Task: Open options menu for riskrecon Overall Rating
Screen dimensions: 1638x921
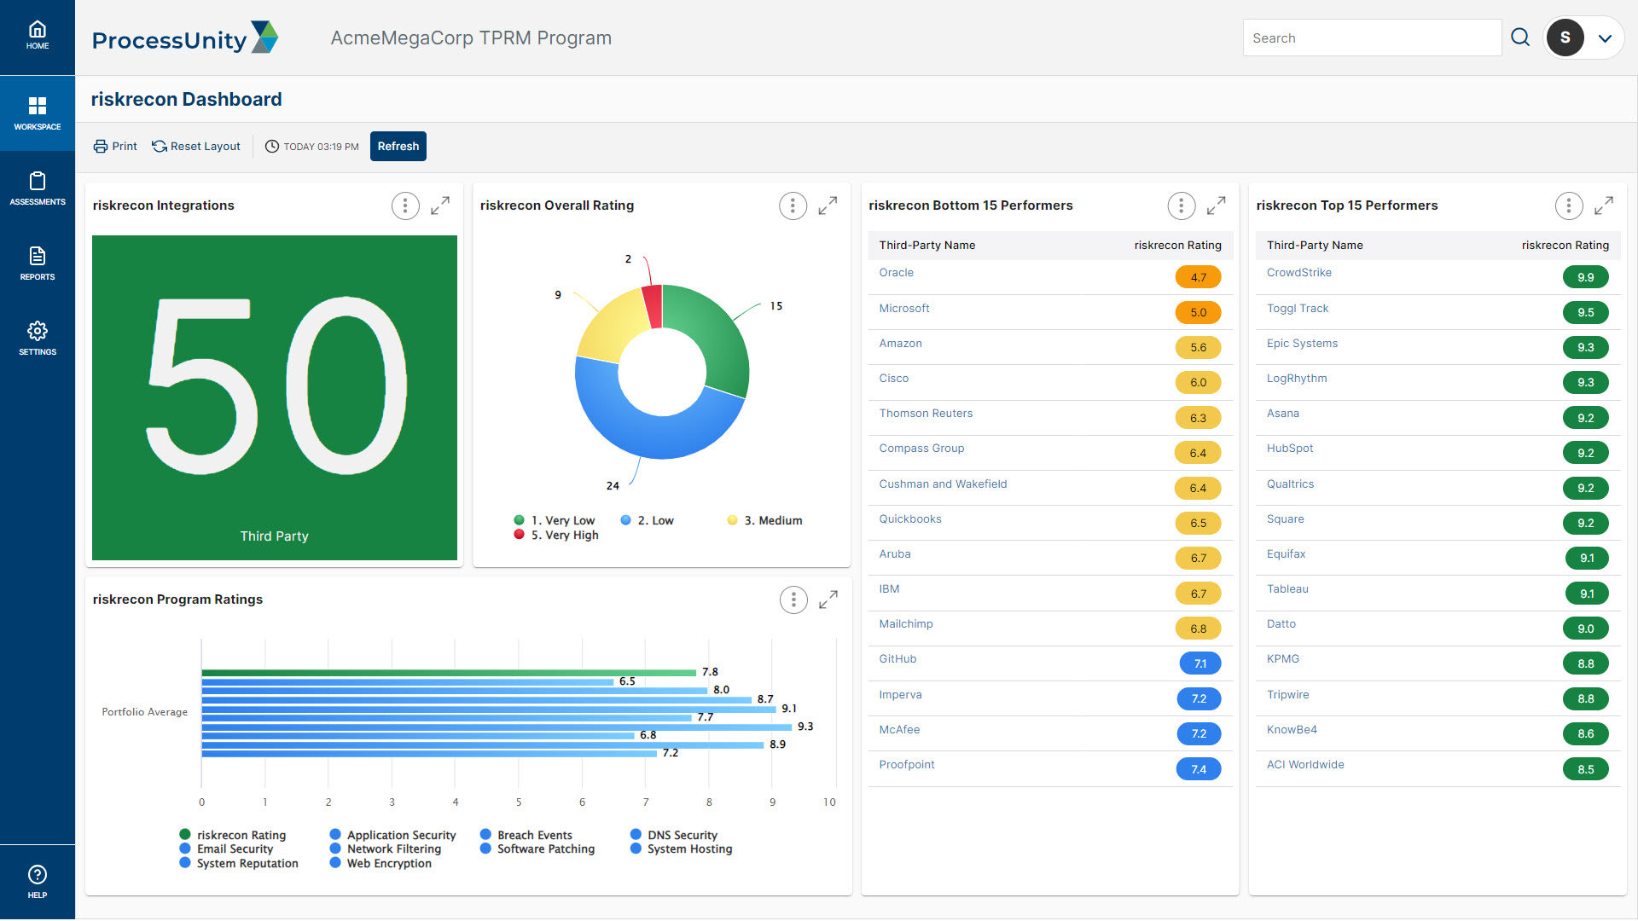Action: (x=793, y=206)
